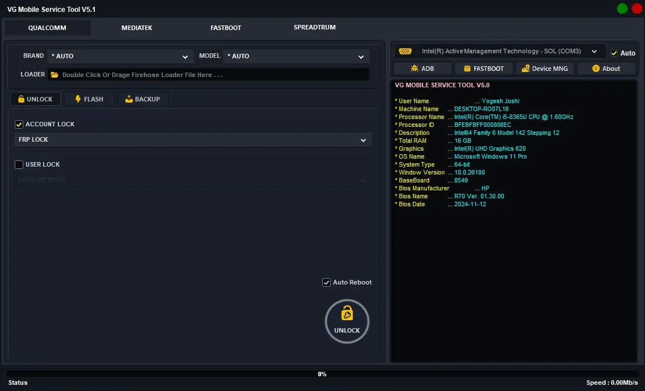The image size is (645, 391).
Task: Click the yellow padlock key icon
Action: click(347, 313)
